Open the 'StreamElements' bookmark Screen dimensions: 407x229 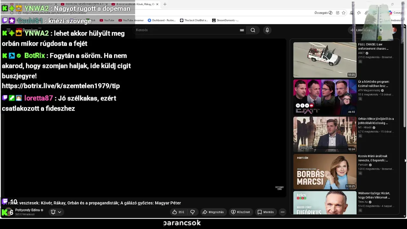click(225, 20)
